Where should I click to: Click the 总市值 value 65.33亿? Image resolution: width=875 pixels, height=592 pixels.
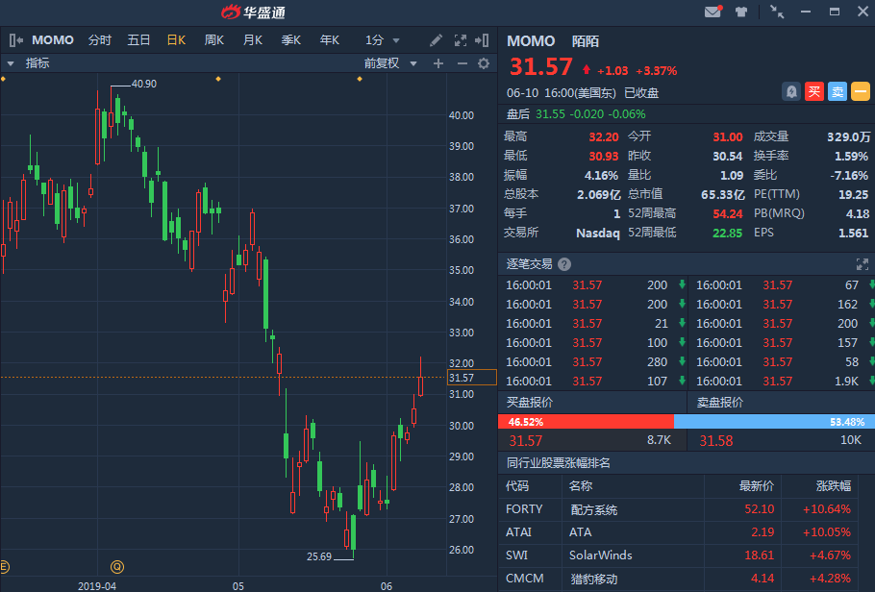[x=723, y=195]
